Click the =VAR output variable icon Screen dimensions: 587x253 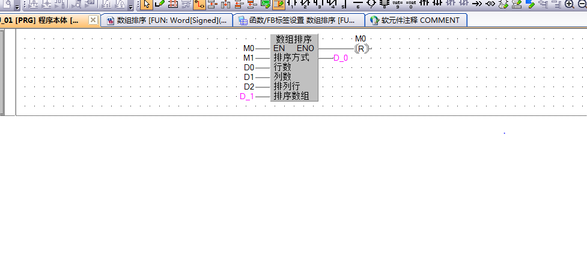[411, 4]
